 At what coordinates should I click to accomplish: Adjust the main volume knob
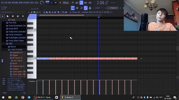(42, 2)
